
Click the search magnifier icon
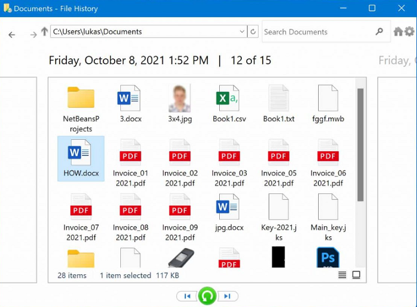pyautogui.click(x=379, y=32)
